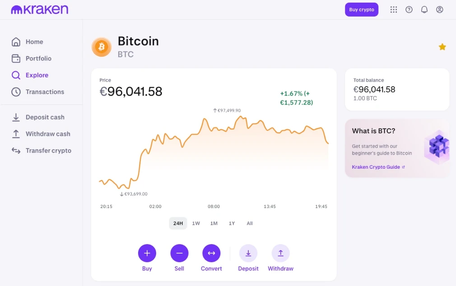Click the Withdraw upload icon button
Screen dimensions: 456x286
(280, 254)
